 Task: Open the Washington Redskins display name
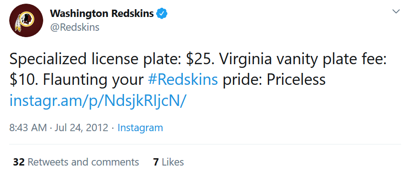click(x=102, y=13)
